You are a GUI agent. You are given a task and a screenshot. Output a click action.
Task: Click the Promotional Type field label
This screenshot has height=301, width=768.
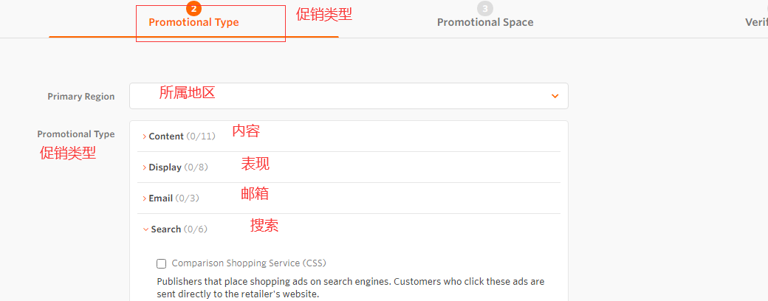point(76,134)
